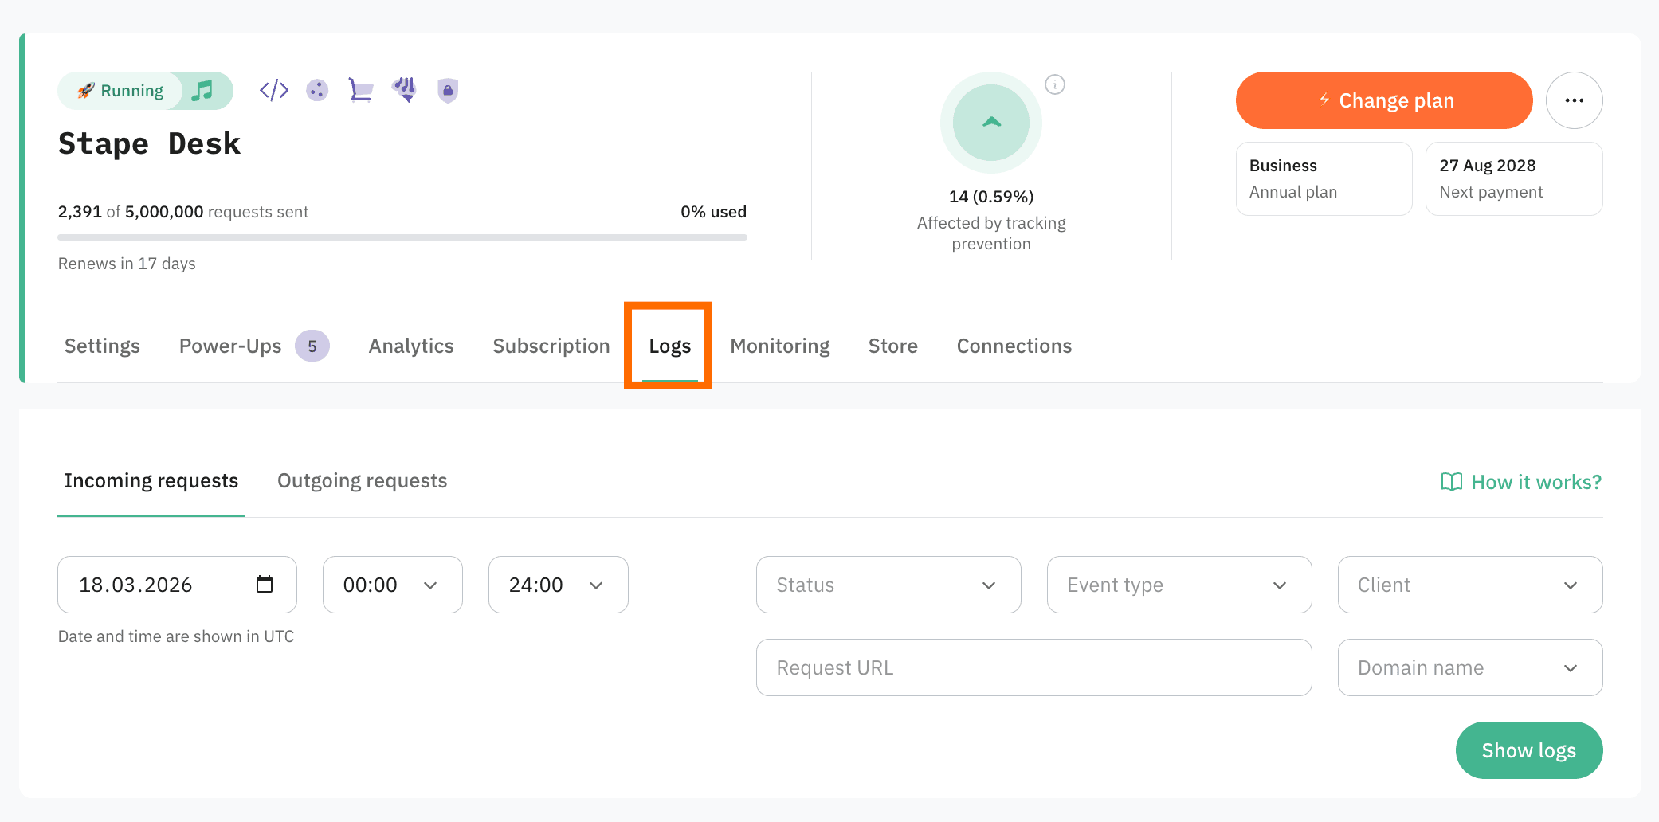The height and width of the screenshot is (822, 1659).
Task: Open the Domain name dropdown
Action: (x=1469, y=667)
